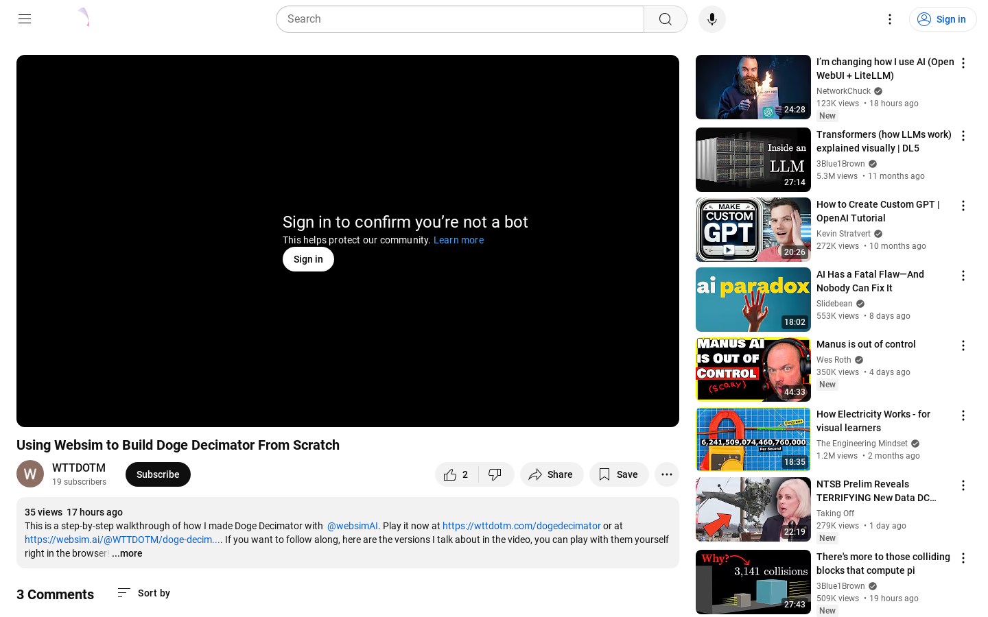Open options menu for Custom GPT video
The height and width of the screenshot is (617, 988).
point(963,206)
